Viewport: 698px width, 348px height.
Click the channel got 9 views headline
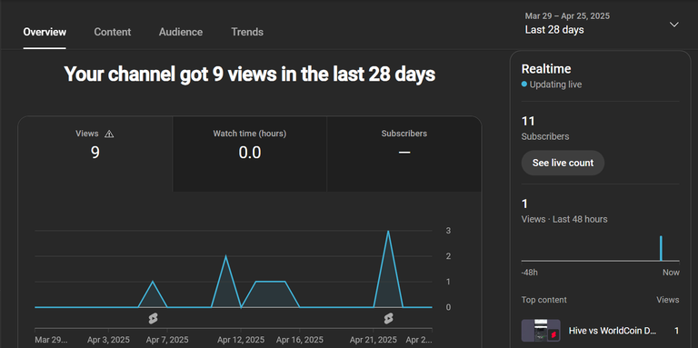tap(250, 75)
